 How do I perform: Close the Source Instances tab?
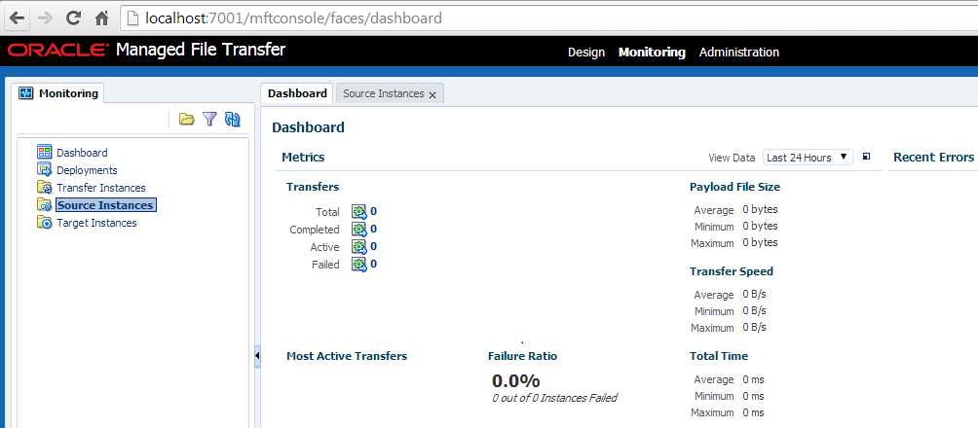[433, 95]
